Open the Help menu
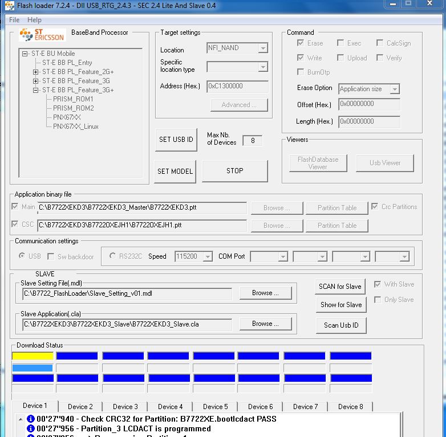 coord(34,20)
